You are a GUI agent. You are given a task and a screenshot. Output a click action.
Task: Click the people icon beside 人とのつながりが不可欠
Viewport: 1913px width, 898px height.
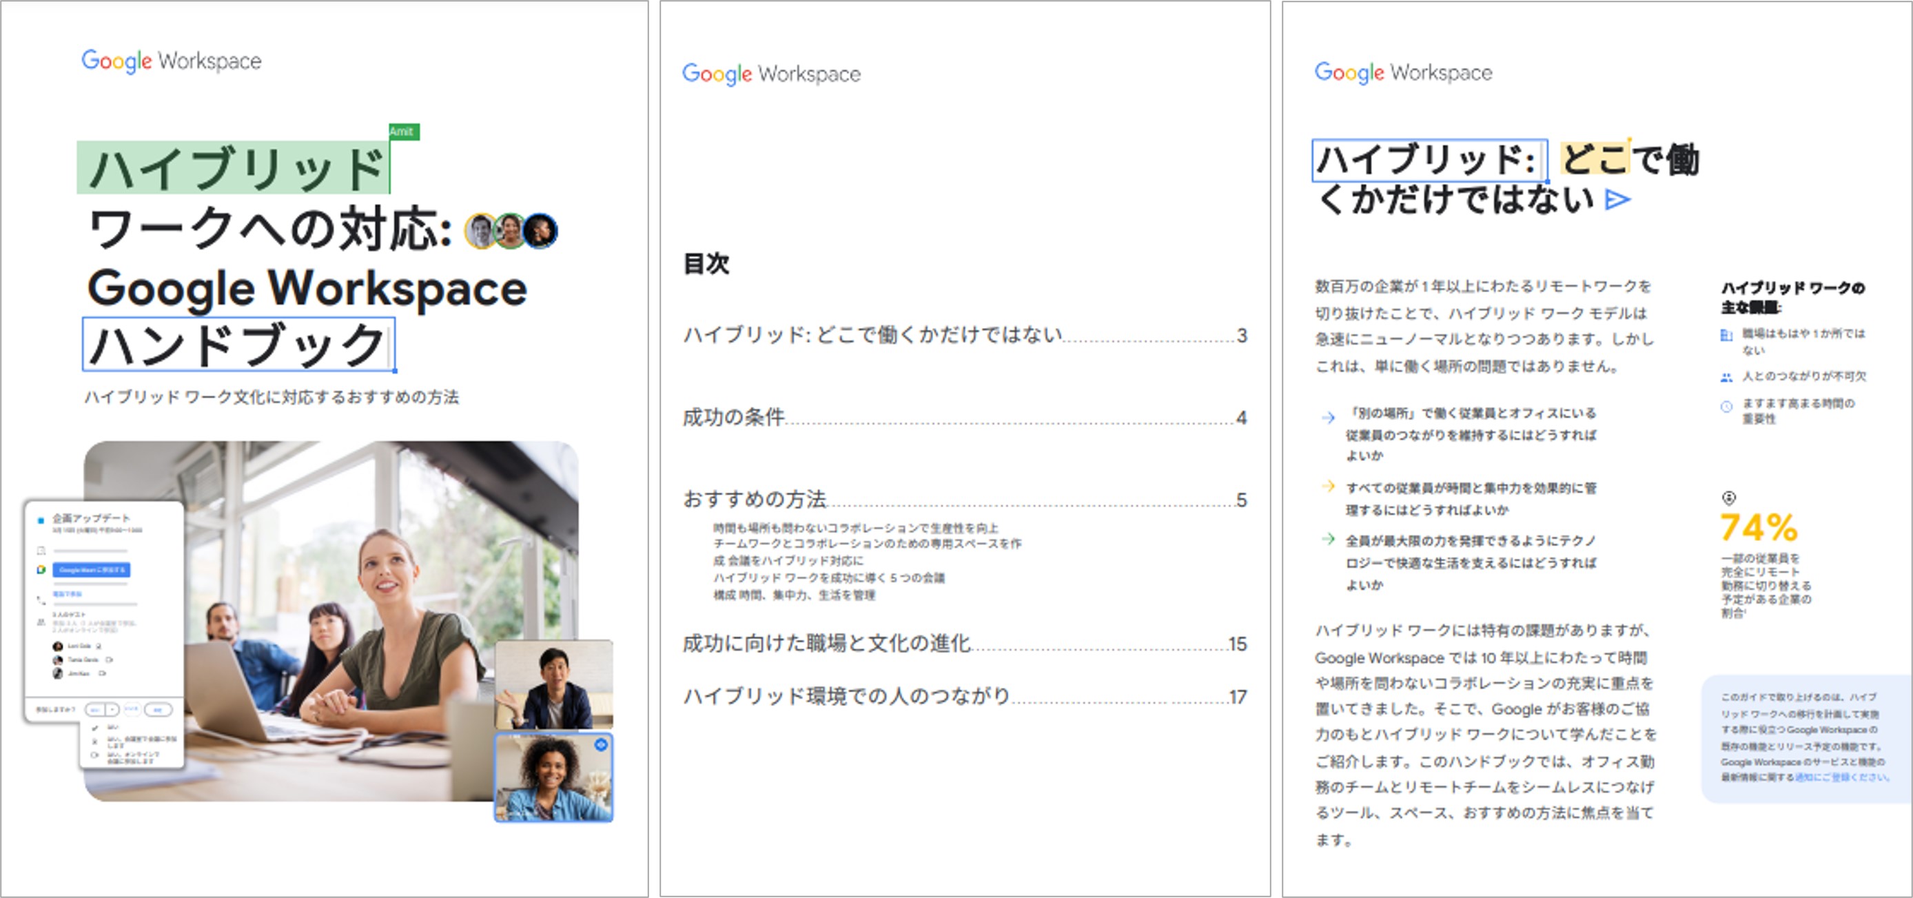click(1727, 377)
